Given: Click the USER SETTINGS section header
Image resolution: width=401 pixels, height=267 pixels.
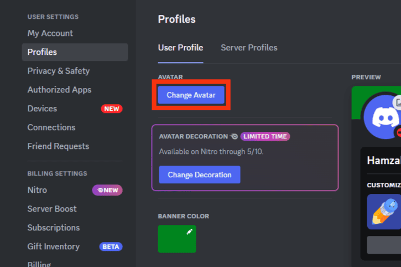Looking at the screenshot, I should (x=53, y=17).
